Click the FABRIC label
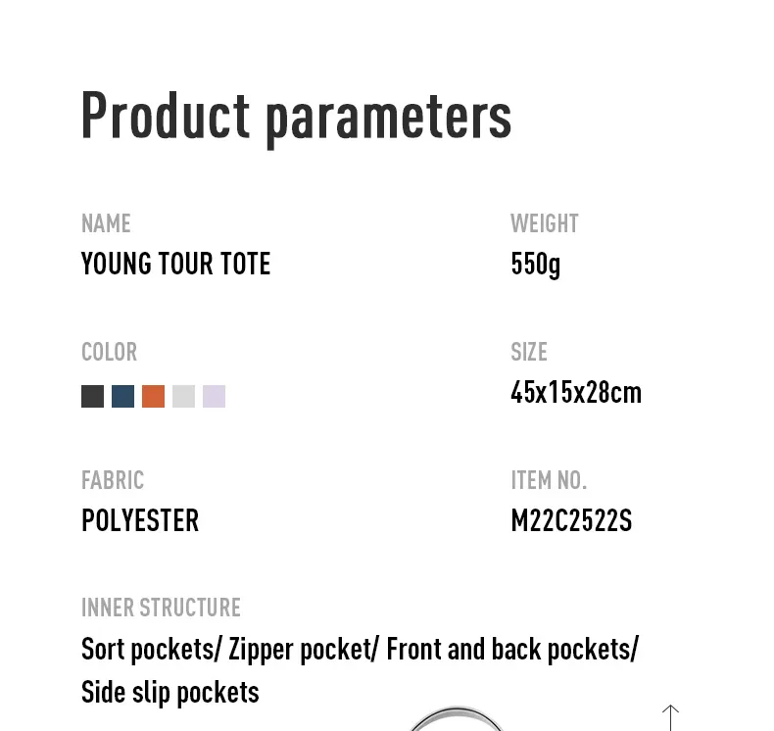 [x=113, y=480]
